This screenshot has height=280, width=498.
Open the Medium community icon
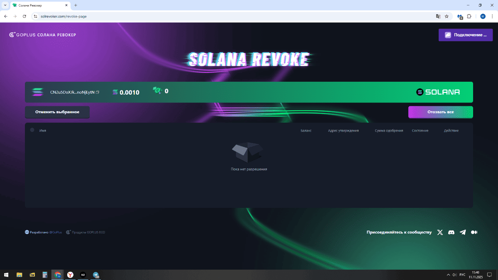click(474, 232)
